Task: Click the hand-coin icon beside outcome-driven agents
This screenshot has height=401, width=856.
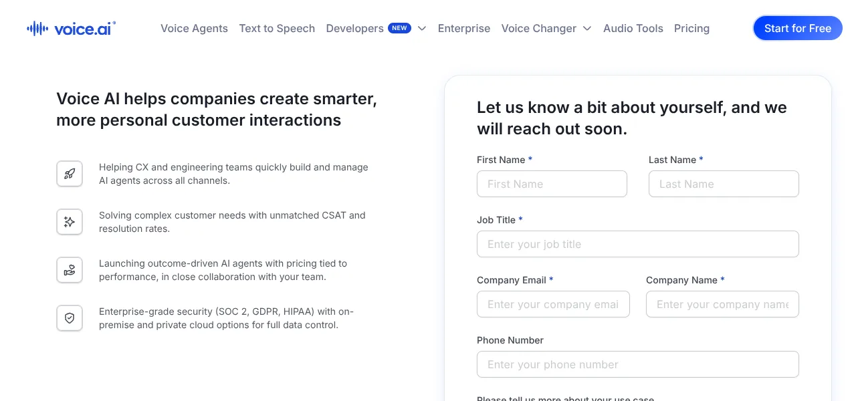Action: click(70, 270)
